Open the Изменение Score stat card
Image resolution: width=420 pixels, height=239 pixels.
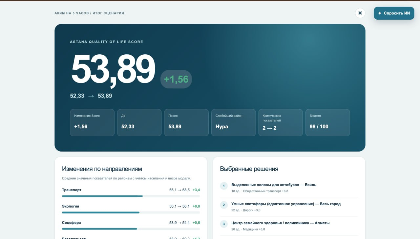[92, 122]
